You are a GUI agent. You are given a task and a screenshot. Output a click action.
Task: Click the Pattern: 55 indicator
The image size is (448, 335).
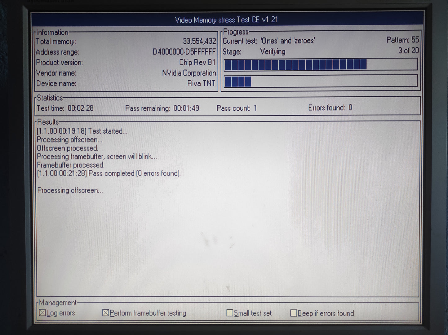pos(402,40)
